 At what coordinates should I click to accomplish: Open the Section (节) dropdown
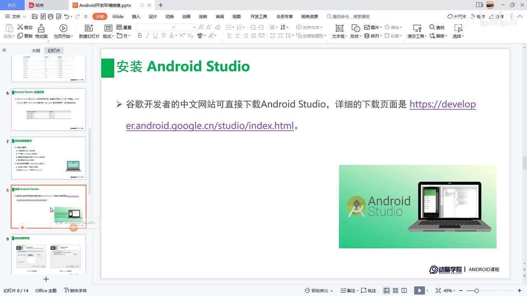tap(124, 36)
